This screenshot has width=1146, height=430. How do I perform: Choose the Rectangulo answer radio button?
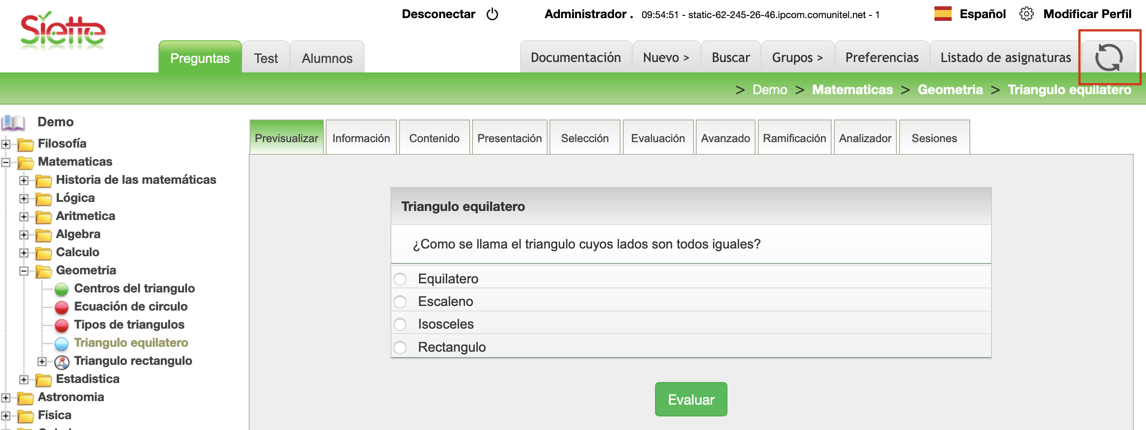(400, 348)
